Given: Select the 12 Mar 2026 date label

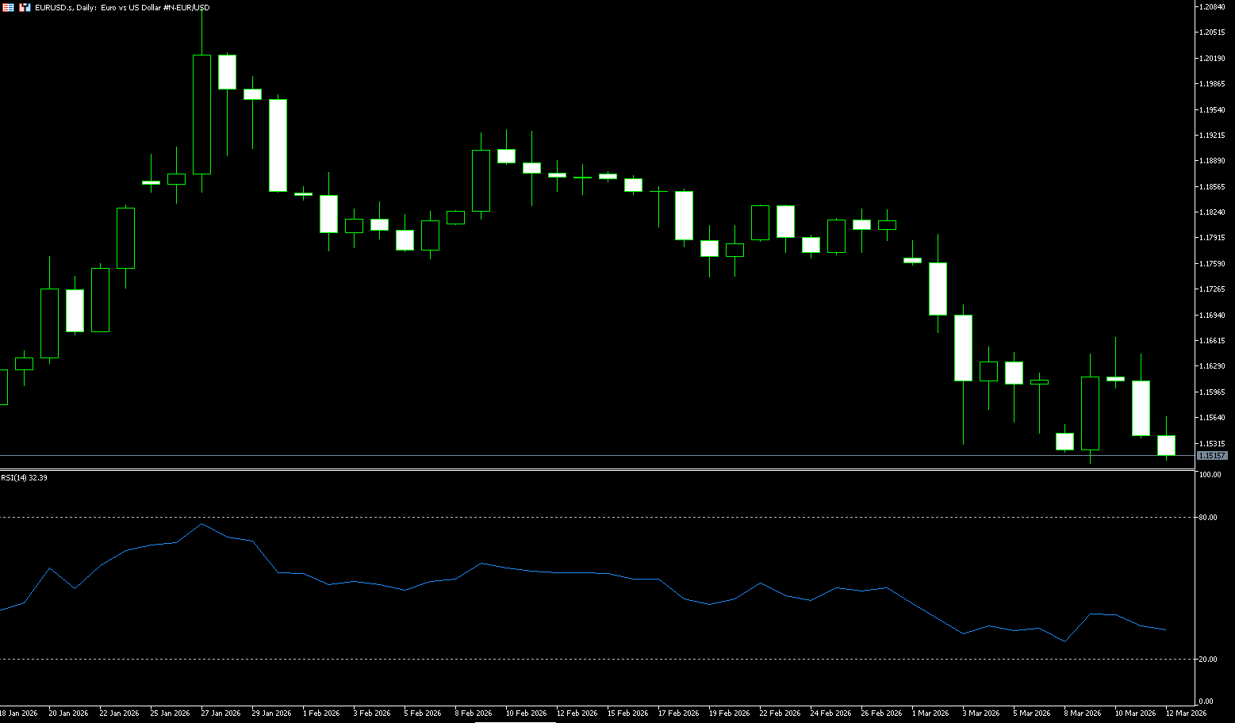Looking at the screenshot, I should pyautogui.click(x=1186, y=713).
